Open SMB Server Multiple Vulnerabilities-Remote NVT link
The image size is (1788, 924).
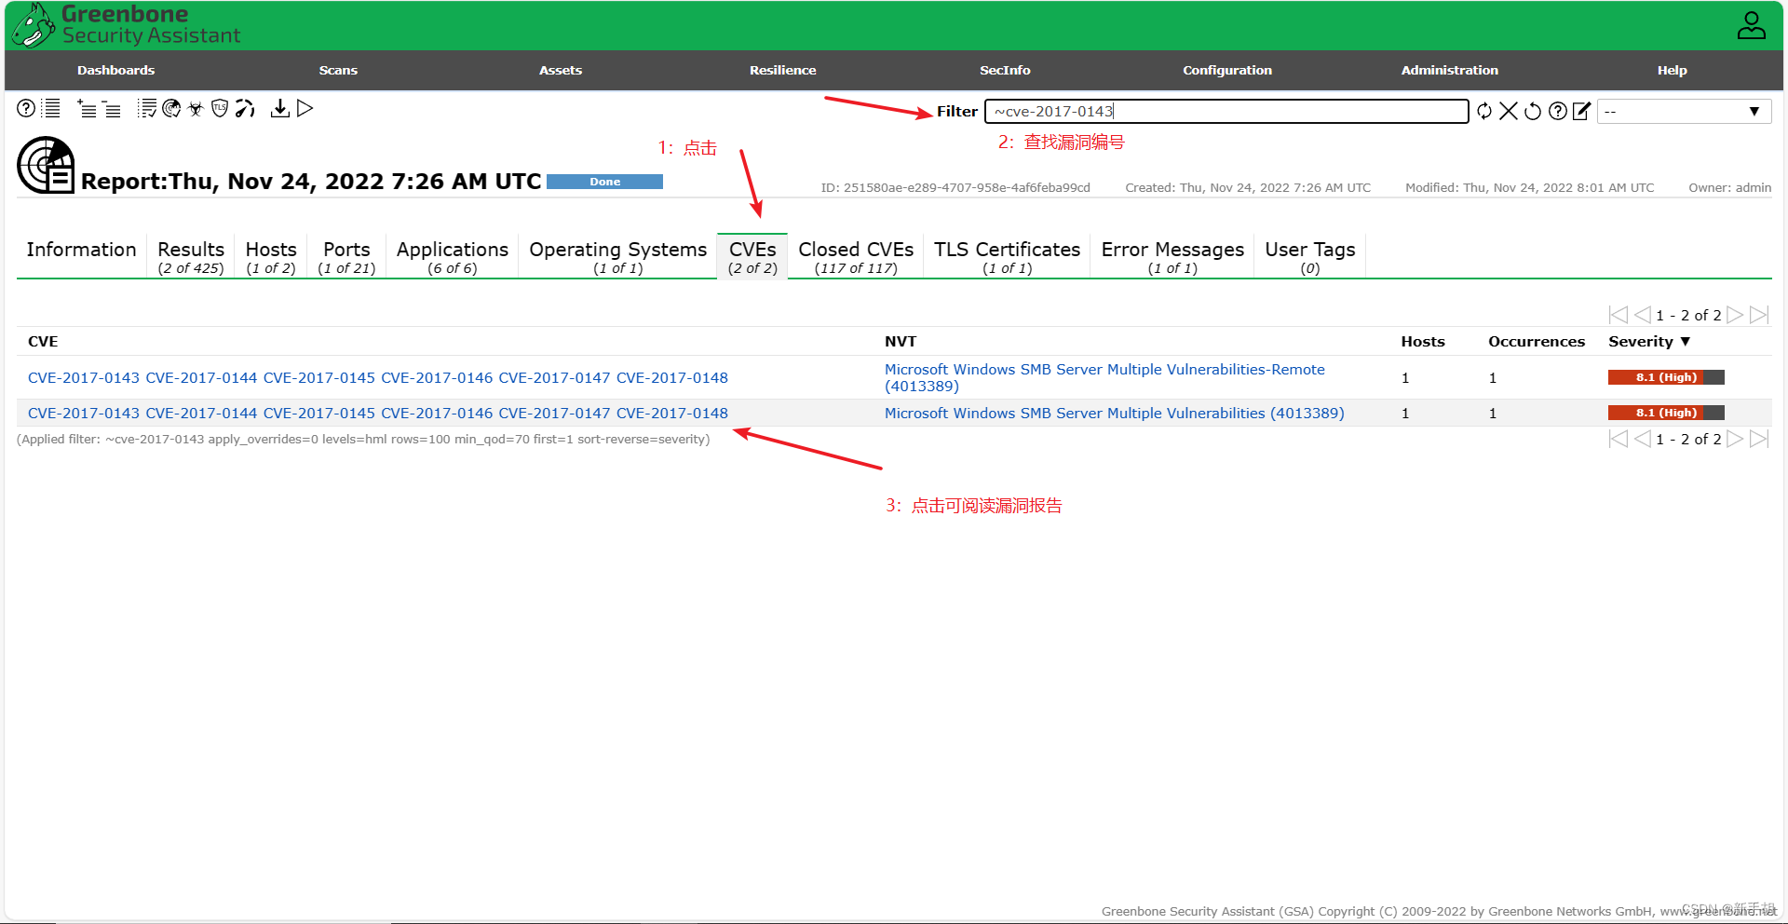[1104, 377]
